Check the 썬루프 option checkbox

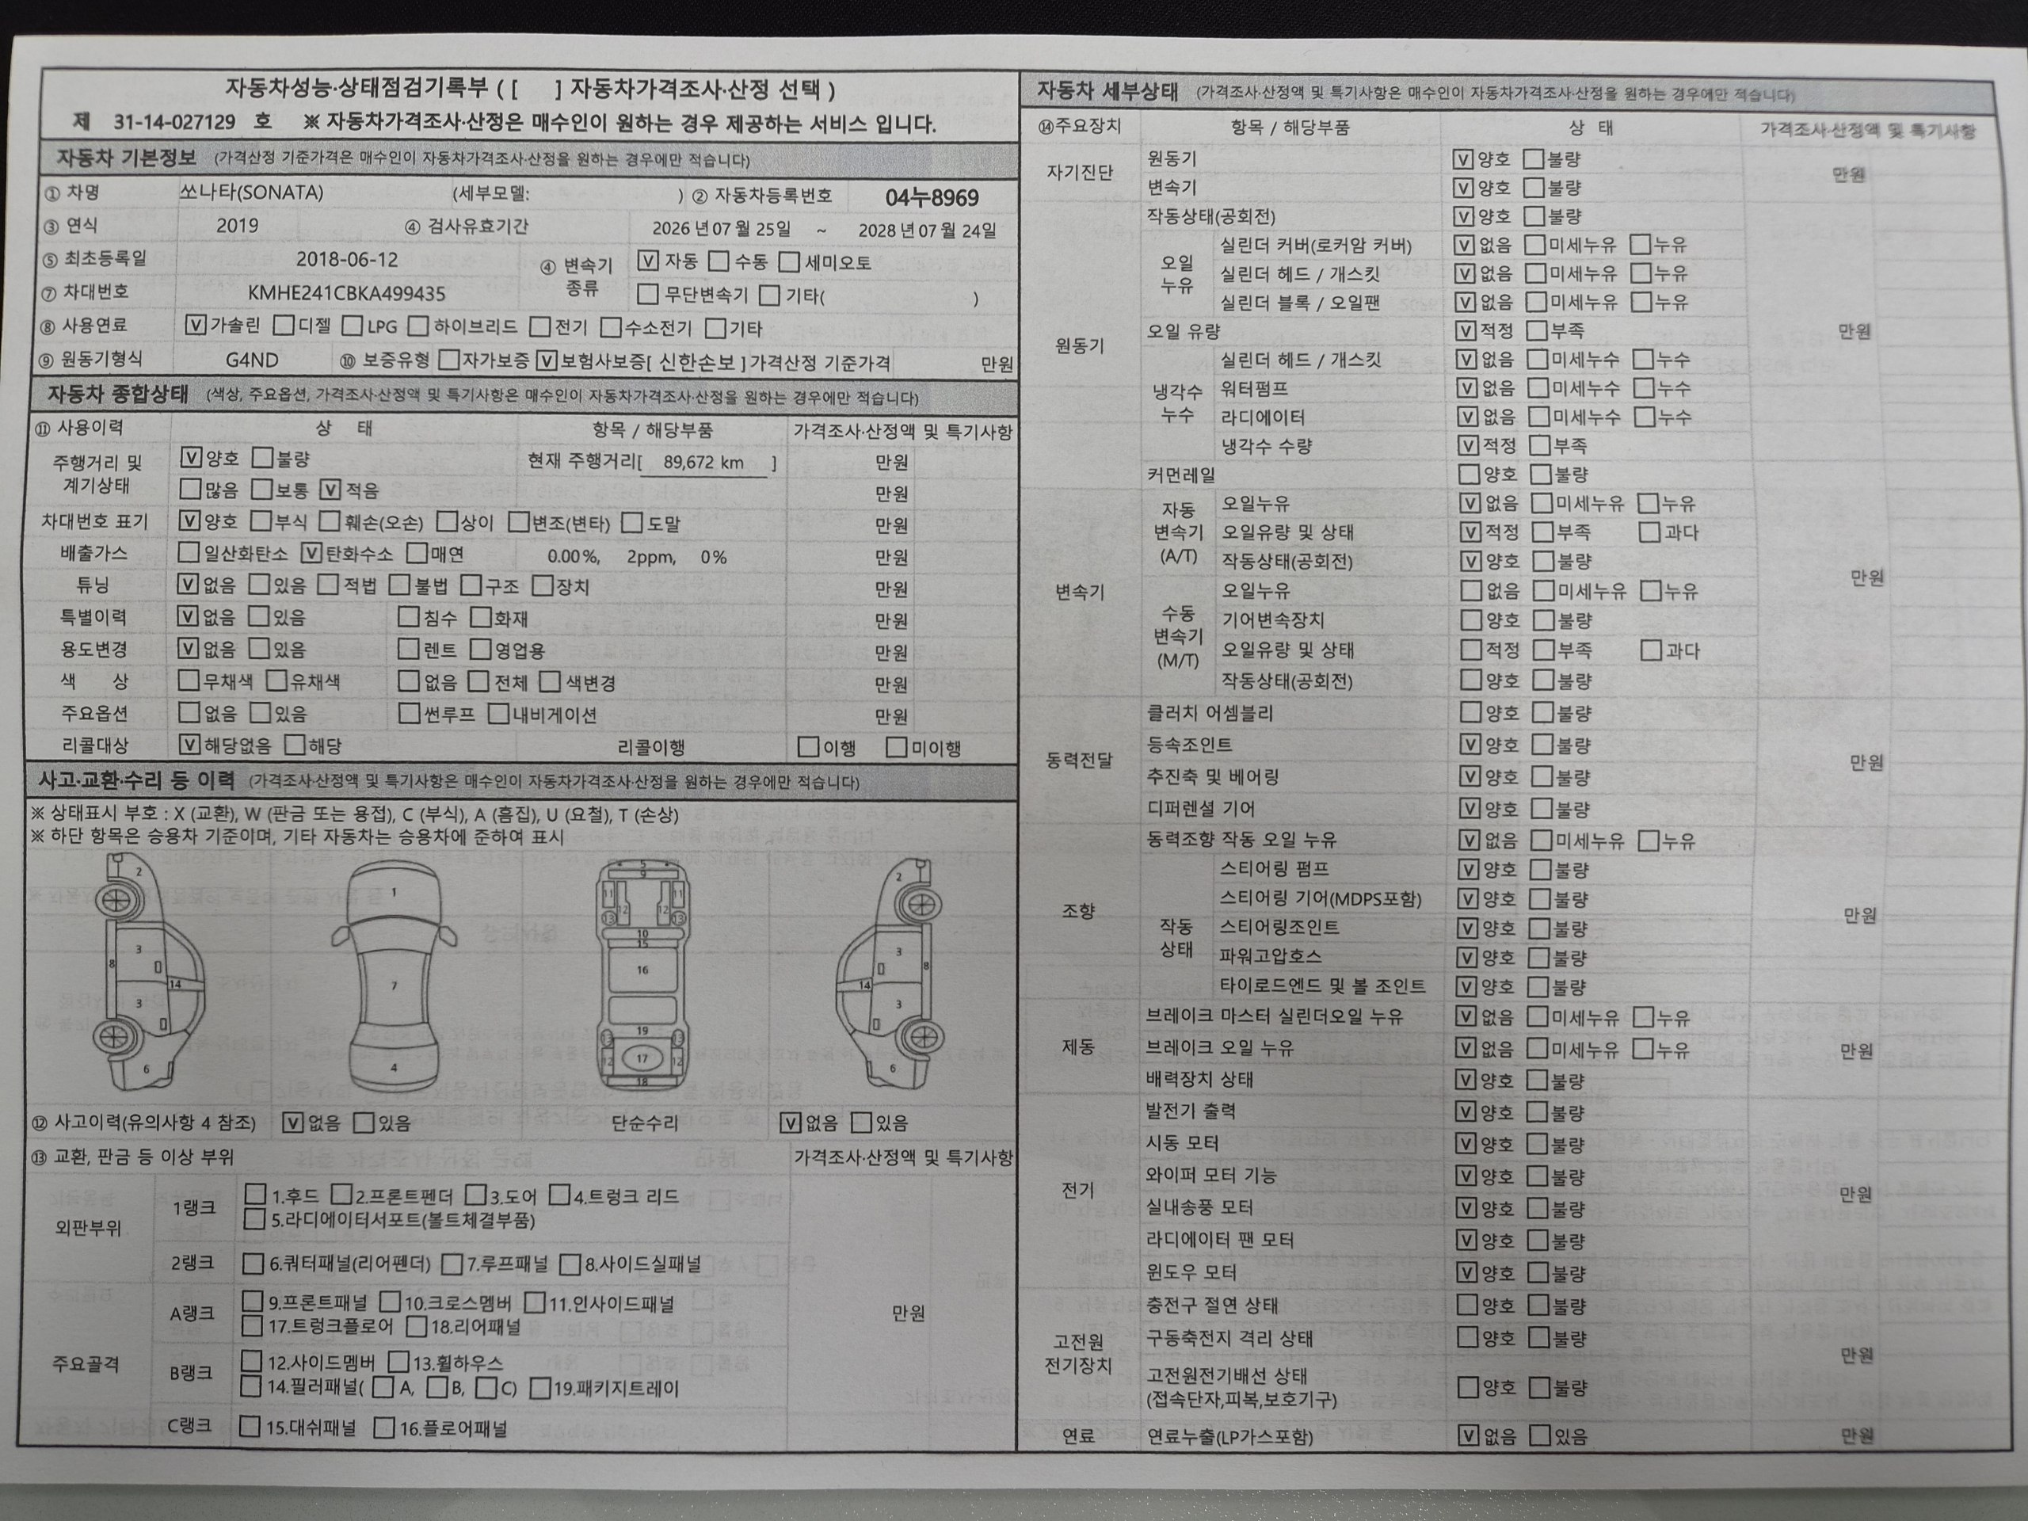pos(409,713)
